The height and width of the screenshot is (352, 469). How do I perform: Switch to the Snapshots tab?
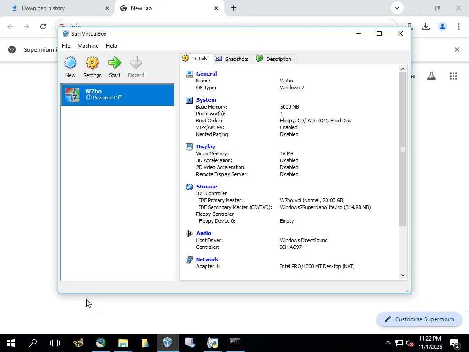(x=232, y=59)
